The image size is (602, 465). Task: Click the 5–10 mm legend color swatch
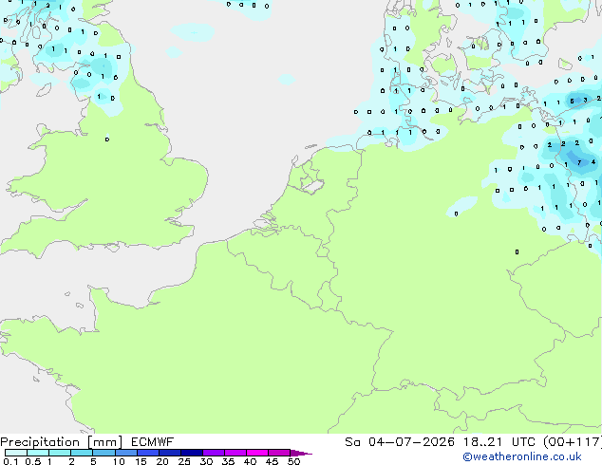[103, 453]
